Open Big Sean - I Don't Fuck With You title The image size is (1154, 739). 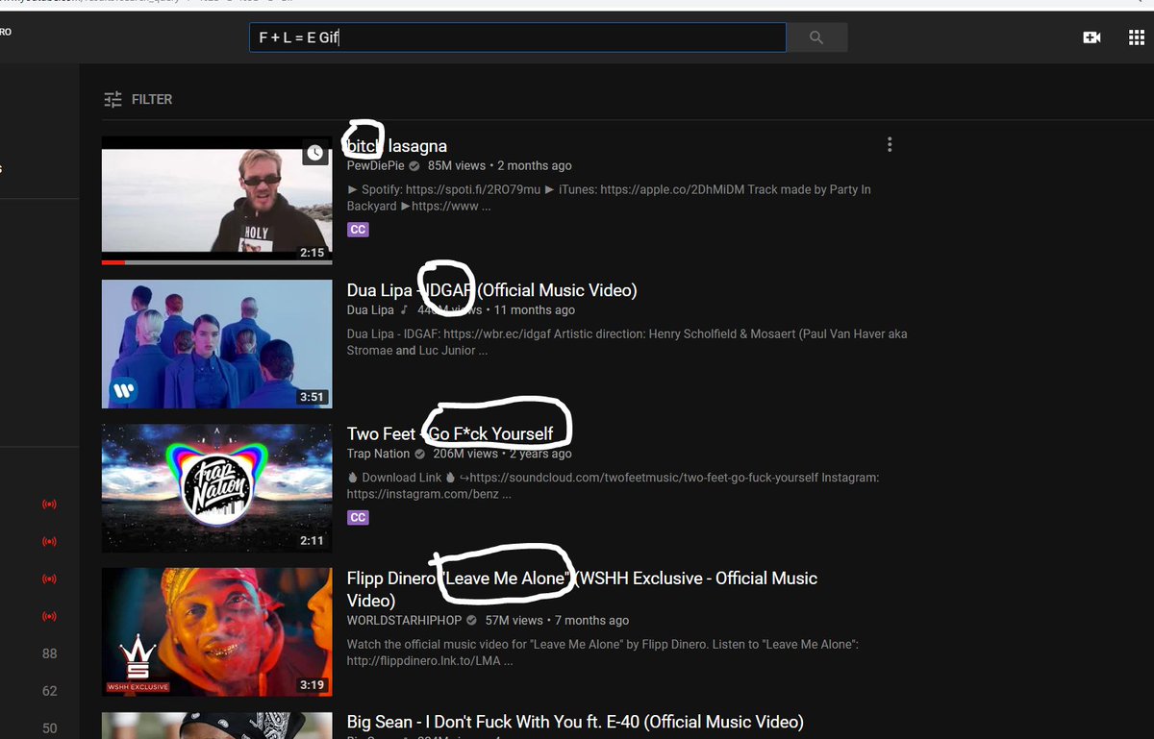575,722
